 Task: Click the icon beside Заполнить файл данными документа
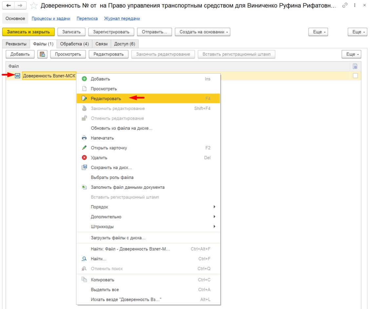tap(84, 187)
